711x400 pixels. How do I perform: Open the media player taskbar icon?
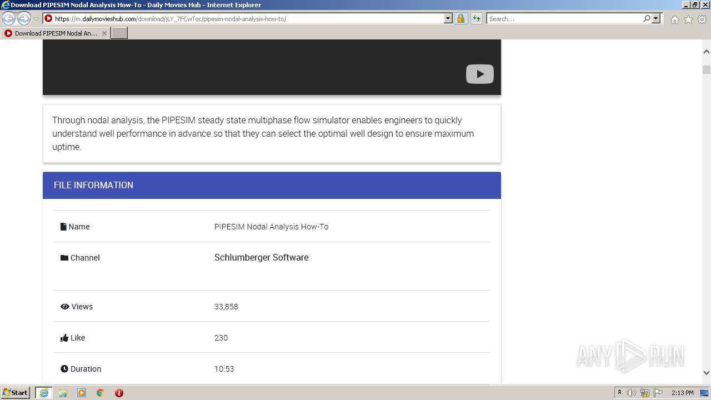[82, 393]
